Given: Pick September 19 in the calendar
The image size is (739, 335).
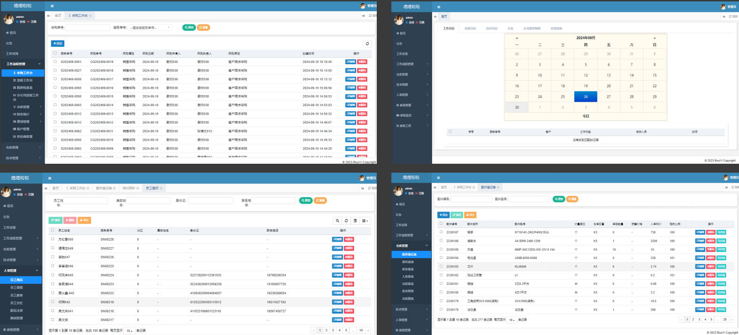Looking at the screenshot, I should coord(586,86).
